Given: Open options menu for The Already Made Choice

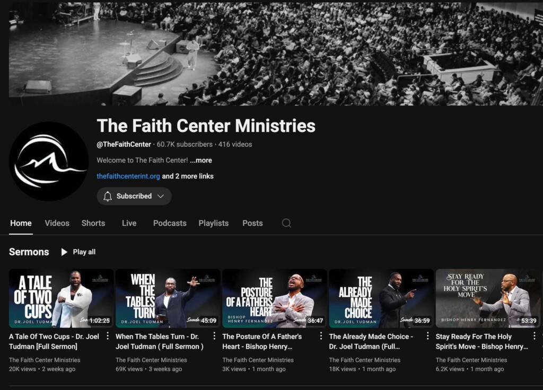Looking at the screenshot, I should coord(428,336).
